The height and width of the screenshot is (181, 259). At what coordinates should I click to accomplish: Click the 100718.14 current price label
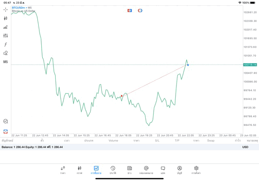(250, 65)
